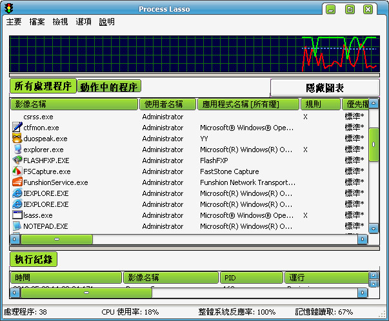Select the csrss.exe process row

coord(189,117)
